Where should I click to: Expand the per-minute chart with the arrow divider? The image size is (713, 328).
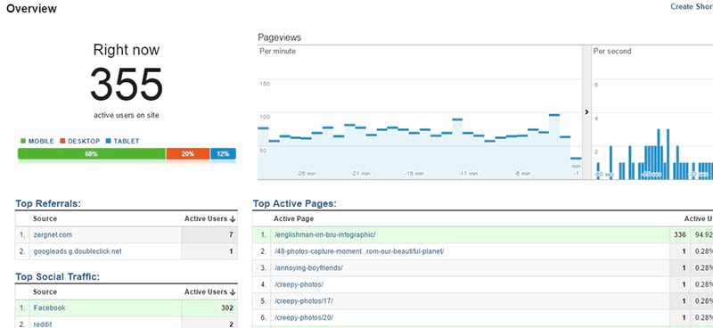pyautogui.click(x=586, y=112)
